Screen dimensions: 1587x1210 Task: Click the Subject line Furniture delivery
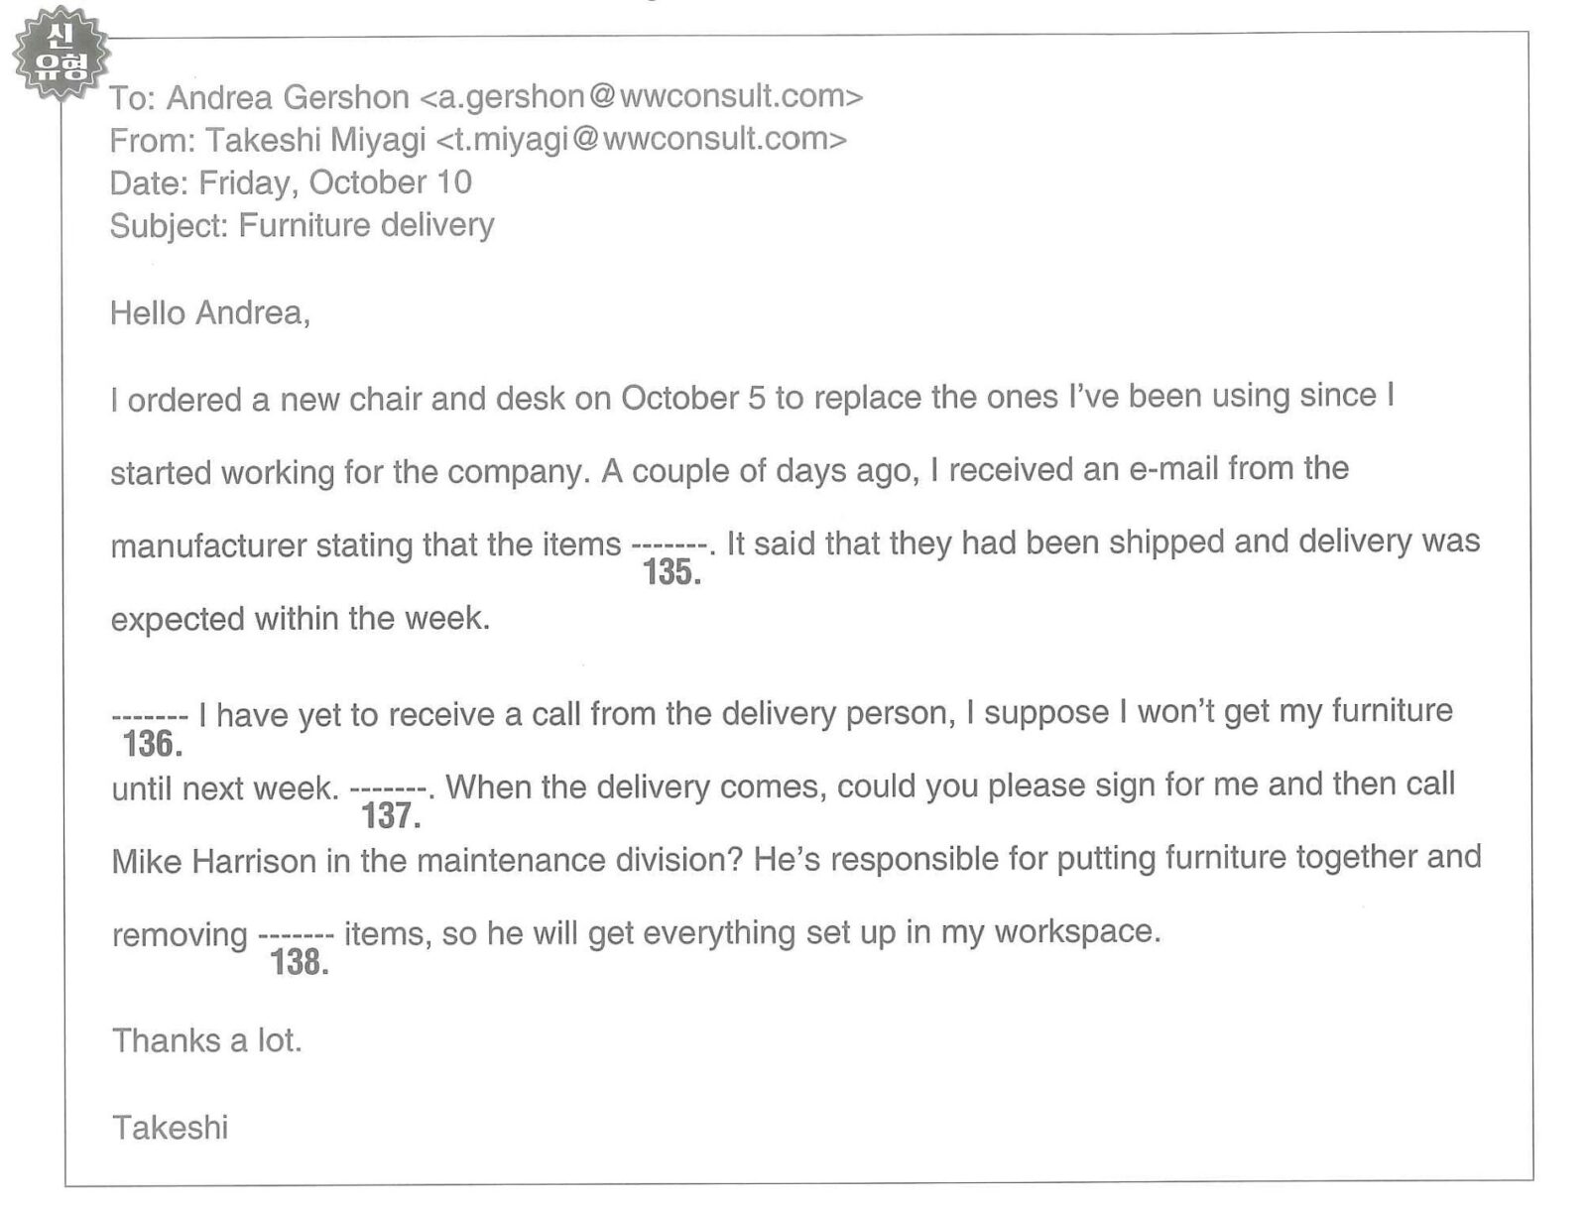click(302, 226)
